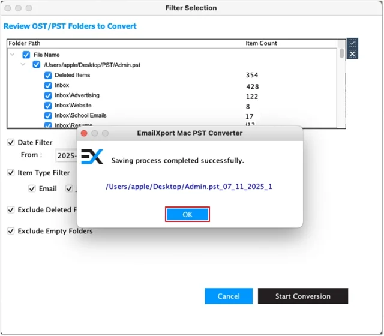Click the item count 354
This screenshot has height=336, width=384.
pyautogui.click(x=252, y=75)
